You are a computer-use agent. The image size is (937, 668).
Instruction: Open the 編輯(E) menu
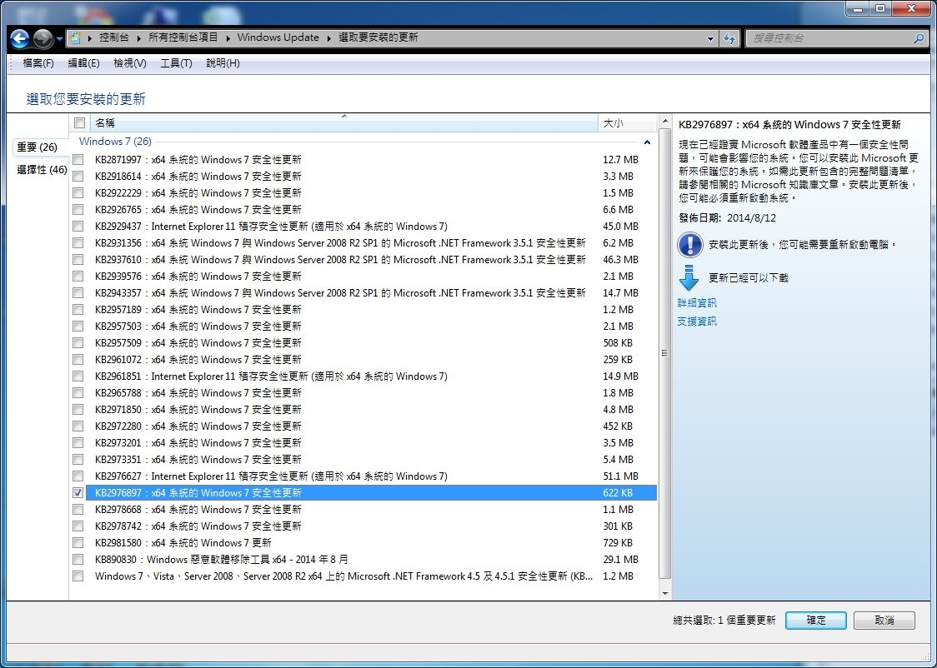pyautogui.click(x=83, y=63)
